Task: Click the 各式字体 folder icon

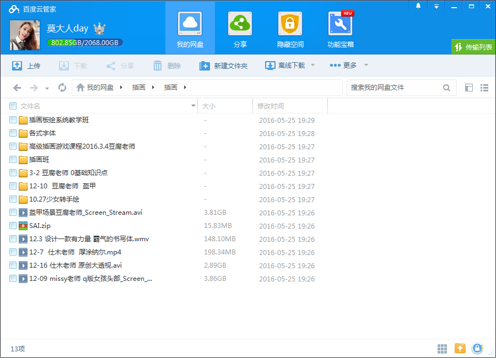Action: pyautogui.click(x=23, y=133)
